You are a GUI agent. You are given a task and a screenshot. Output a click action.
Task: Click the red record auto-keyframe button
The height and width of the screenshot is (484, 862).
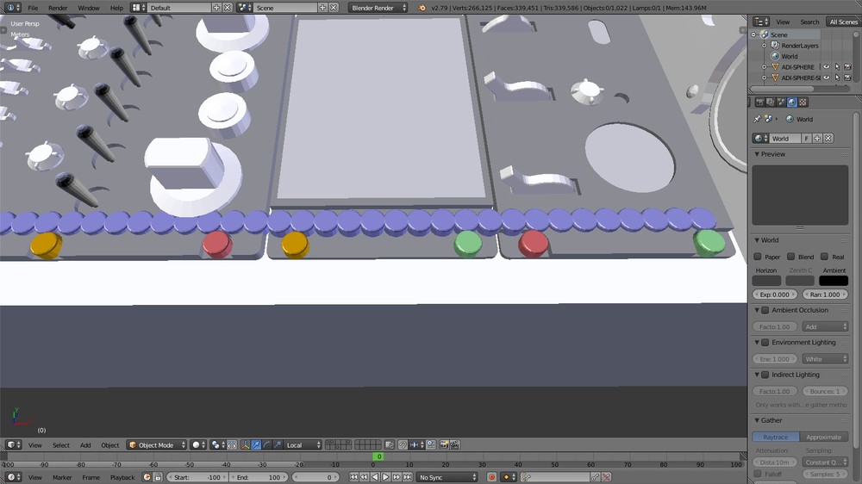(x=491, y=477)
